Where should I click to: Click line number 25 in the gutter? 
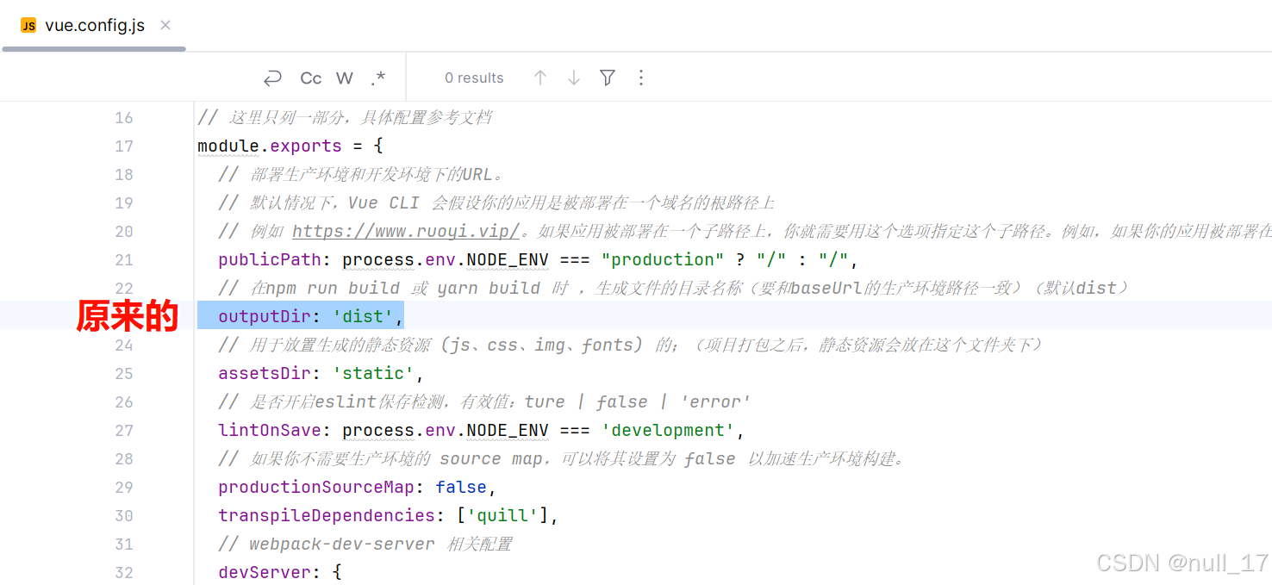[124, 373]
